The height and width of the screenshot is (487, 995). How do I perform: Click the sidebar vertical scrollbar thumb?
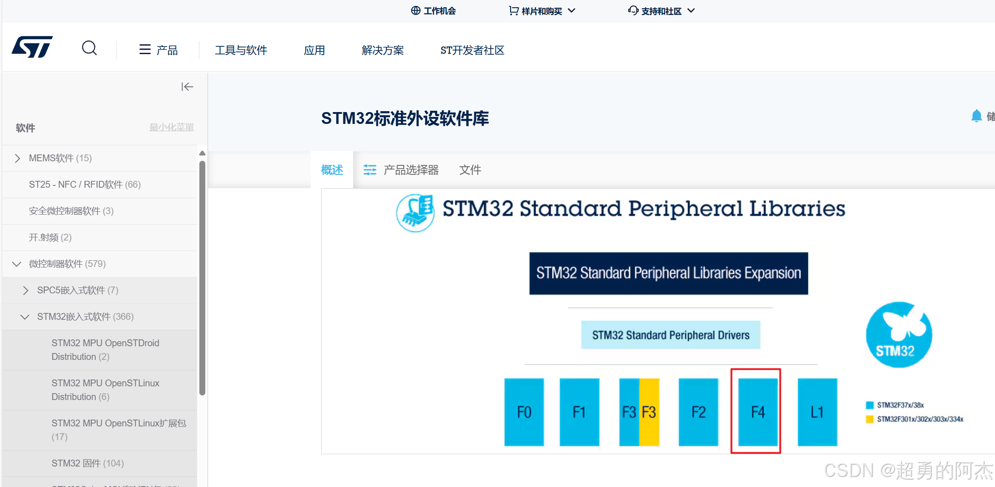click(x=202, y=278)
